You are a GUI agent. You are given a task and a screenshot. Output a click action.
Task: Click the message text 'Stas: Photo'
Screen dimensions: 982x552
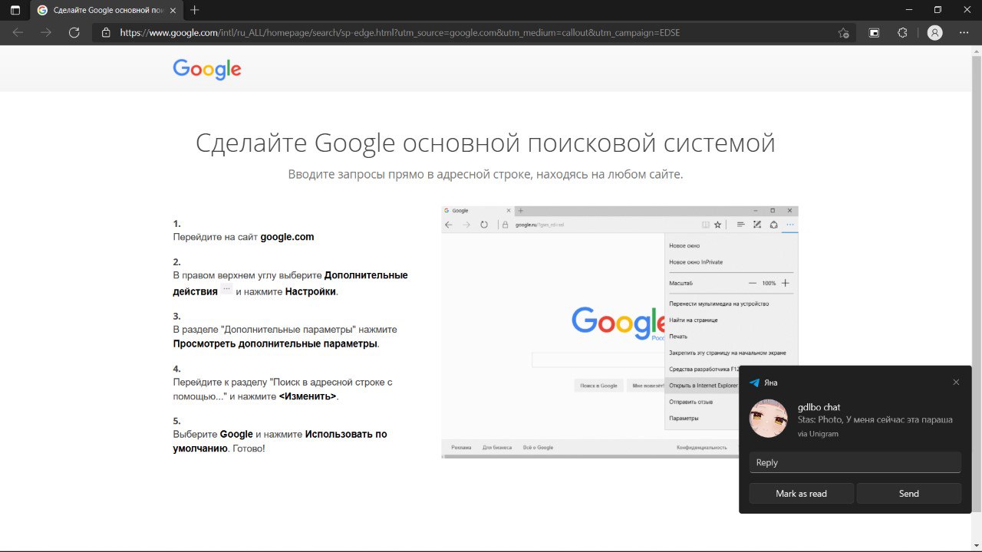820,419
